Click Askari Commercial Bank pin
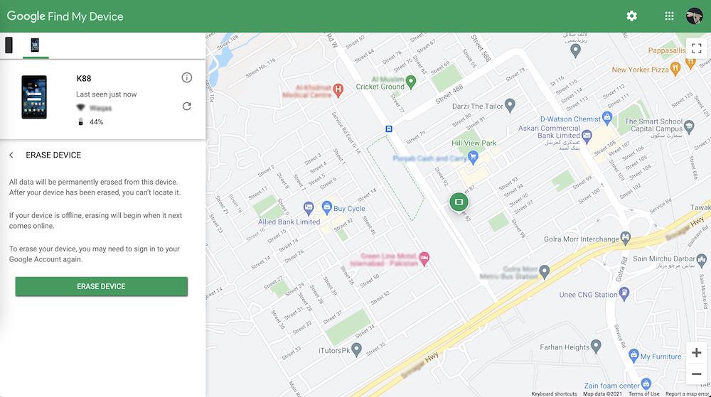 click(587, 136)
